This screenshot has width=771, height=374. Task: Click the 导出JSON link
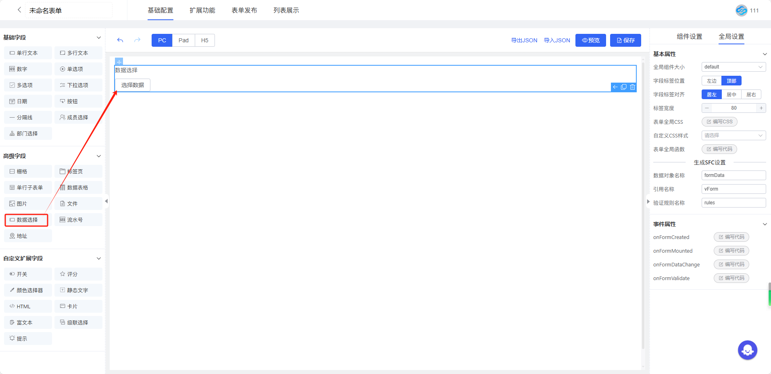(524, 40)
